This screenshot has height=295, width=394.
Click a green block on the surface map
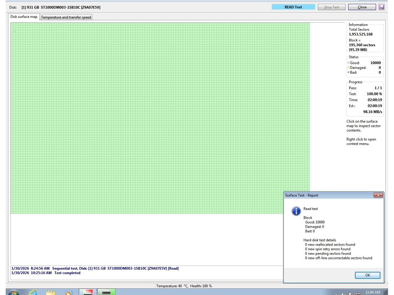(149, 119)
